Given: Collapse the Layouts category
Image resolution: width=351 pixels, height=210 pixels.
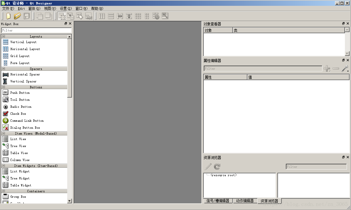Looking at the screenshot, I should [3, 36].
